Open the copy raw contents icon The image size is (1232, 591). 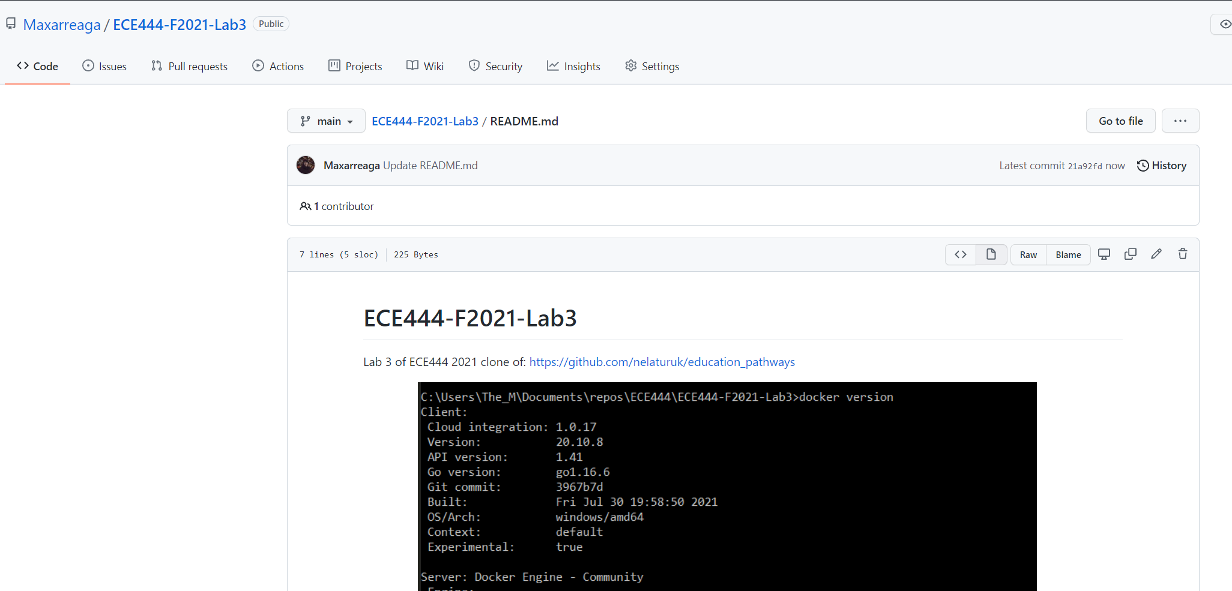coord(1131,254)
